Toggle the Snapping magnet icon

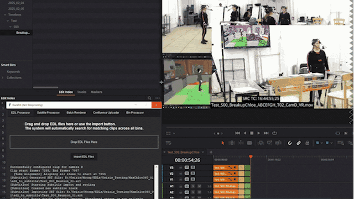290,143
